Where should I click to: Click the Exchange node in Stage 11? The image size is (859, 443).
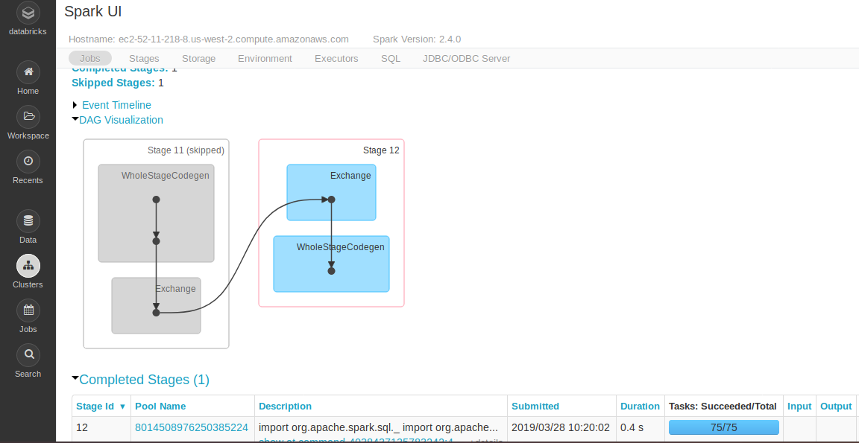point(156,306)
